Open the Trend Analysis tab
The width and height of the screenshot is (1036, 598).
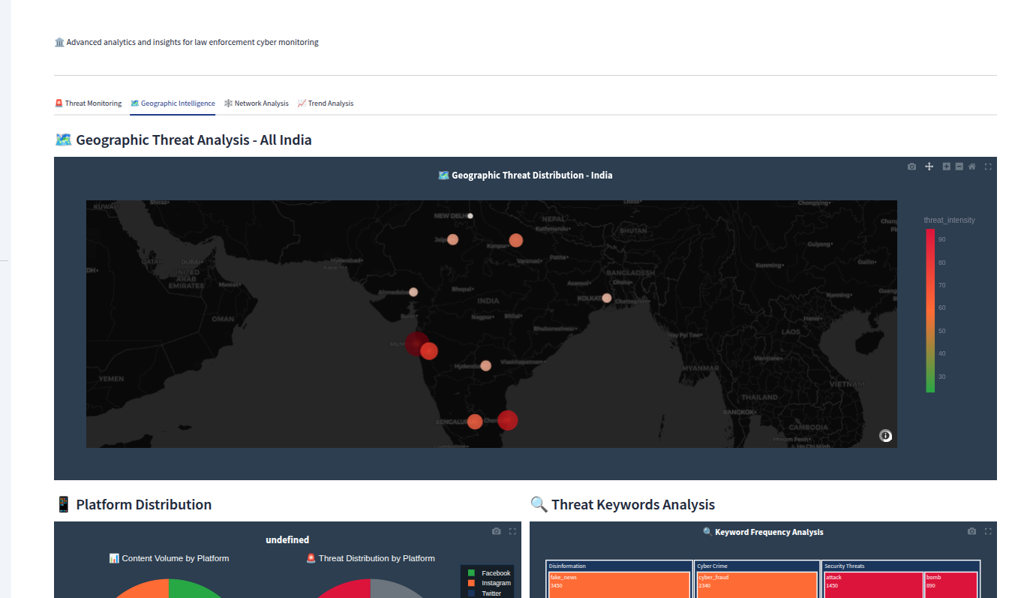pyautogui.click(x=326, y=104)
